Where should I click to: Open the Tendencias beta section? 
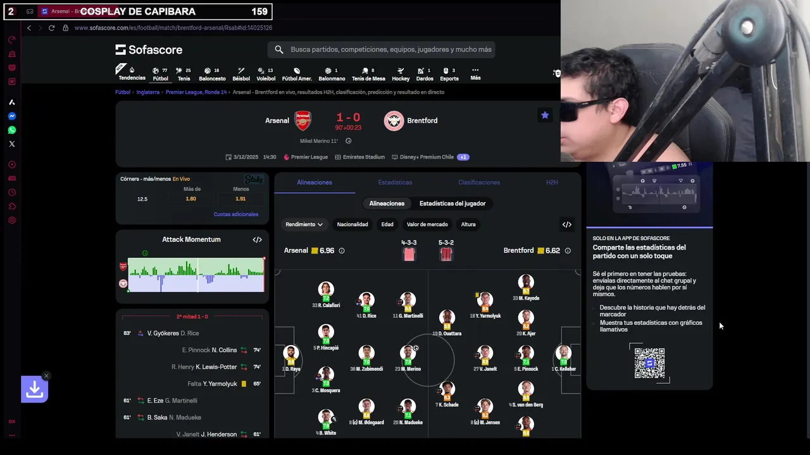(x=132, y=74)
